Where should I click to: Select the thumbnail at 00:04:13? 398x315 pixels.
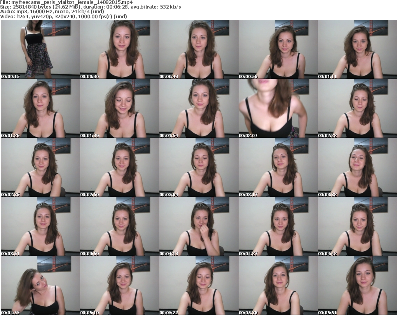pos(199,226)
